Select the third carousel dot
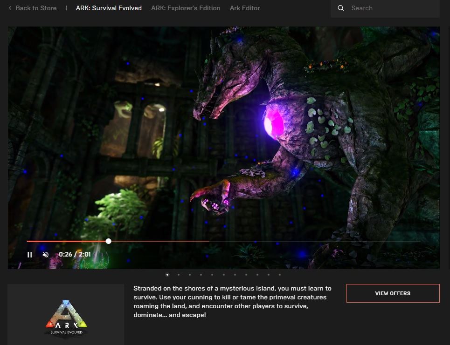The width and height of the screenshot is (450, 345). (190, 275)
